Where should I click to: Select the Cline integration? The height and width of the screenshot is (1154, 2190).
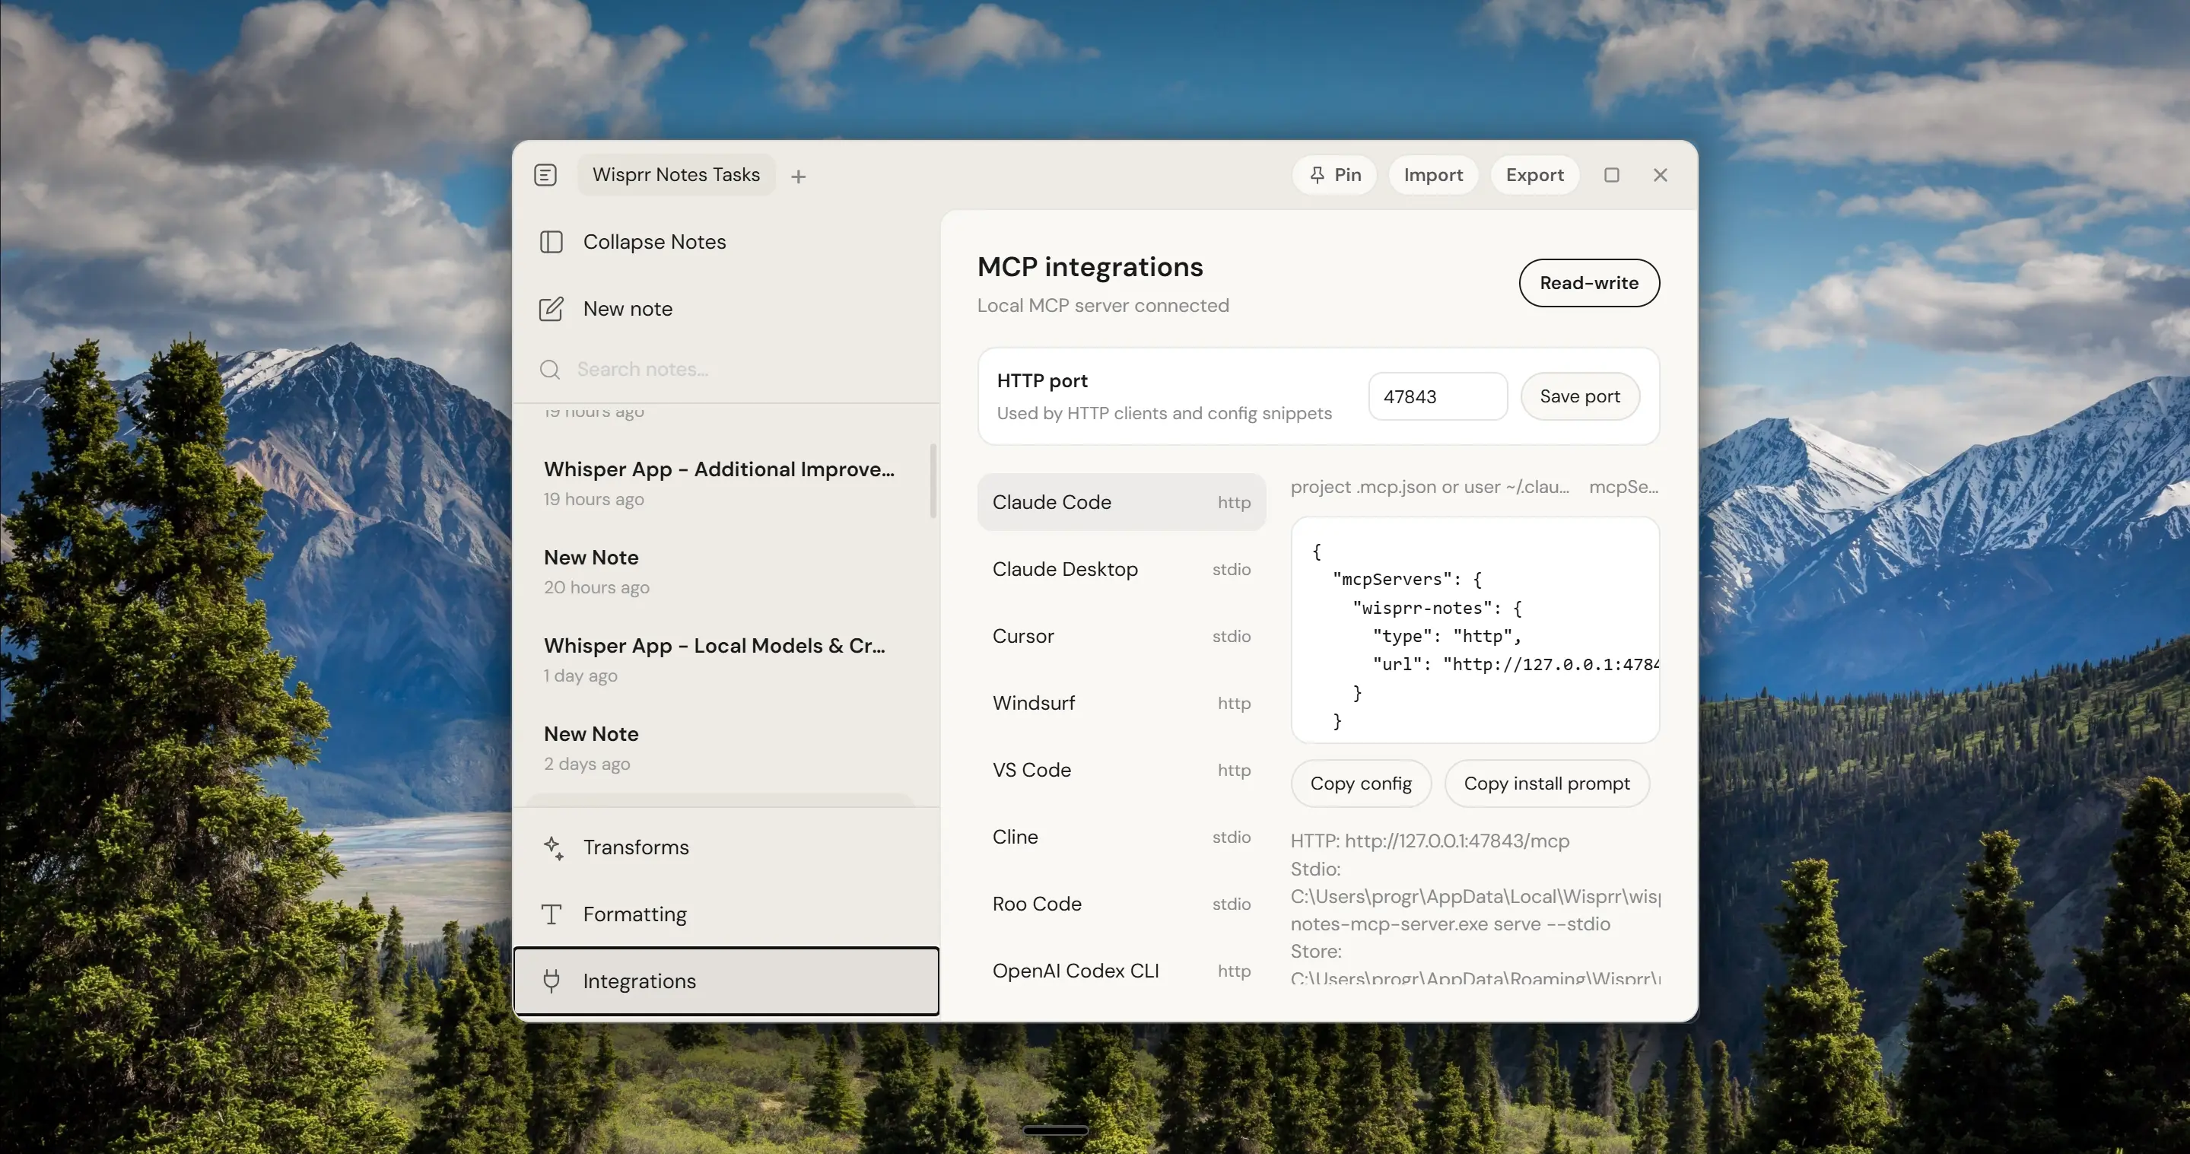click(1121, 837)
